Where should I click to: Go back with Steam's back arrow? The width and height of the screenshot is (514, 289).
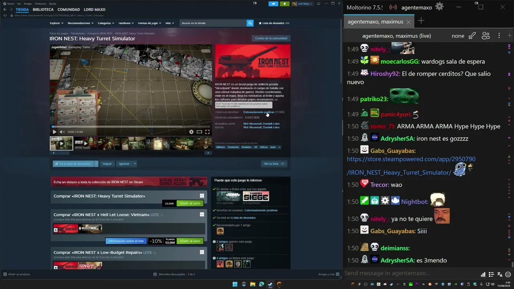(5, 10)
